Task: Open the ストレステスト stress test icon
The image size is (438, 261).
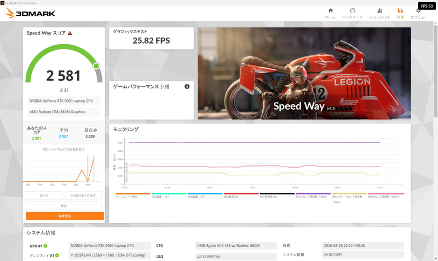Action: 379,10
